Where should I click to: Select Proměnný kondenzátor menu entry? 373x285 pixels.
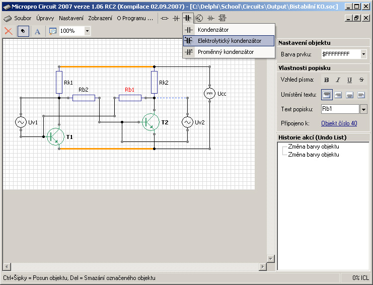pos(225,52)
